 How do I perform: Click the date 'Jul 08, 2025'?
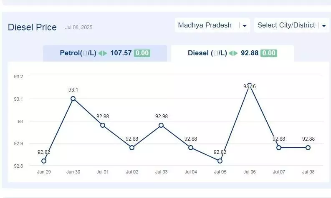(78, 27)
